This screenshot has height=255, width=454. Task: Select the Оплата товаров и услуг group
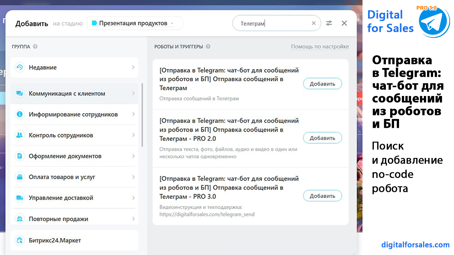(x=74, y=177)
